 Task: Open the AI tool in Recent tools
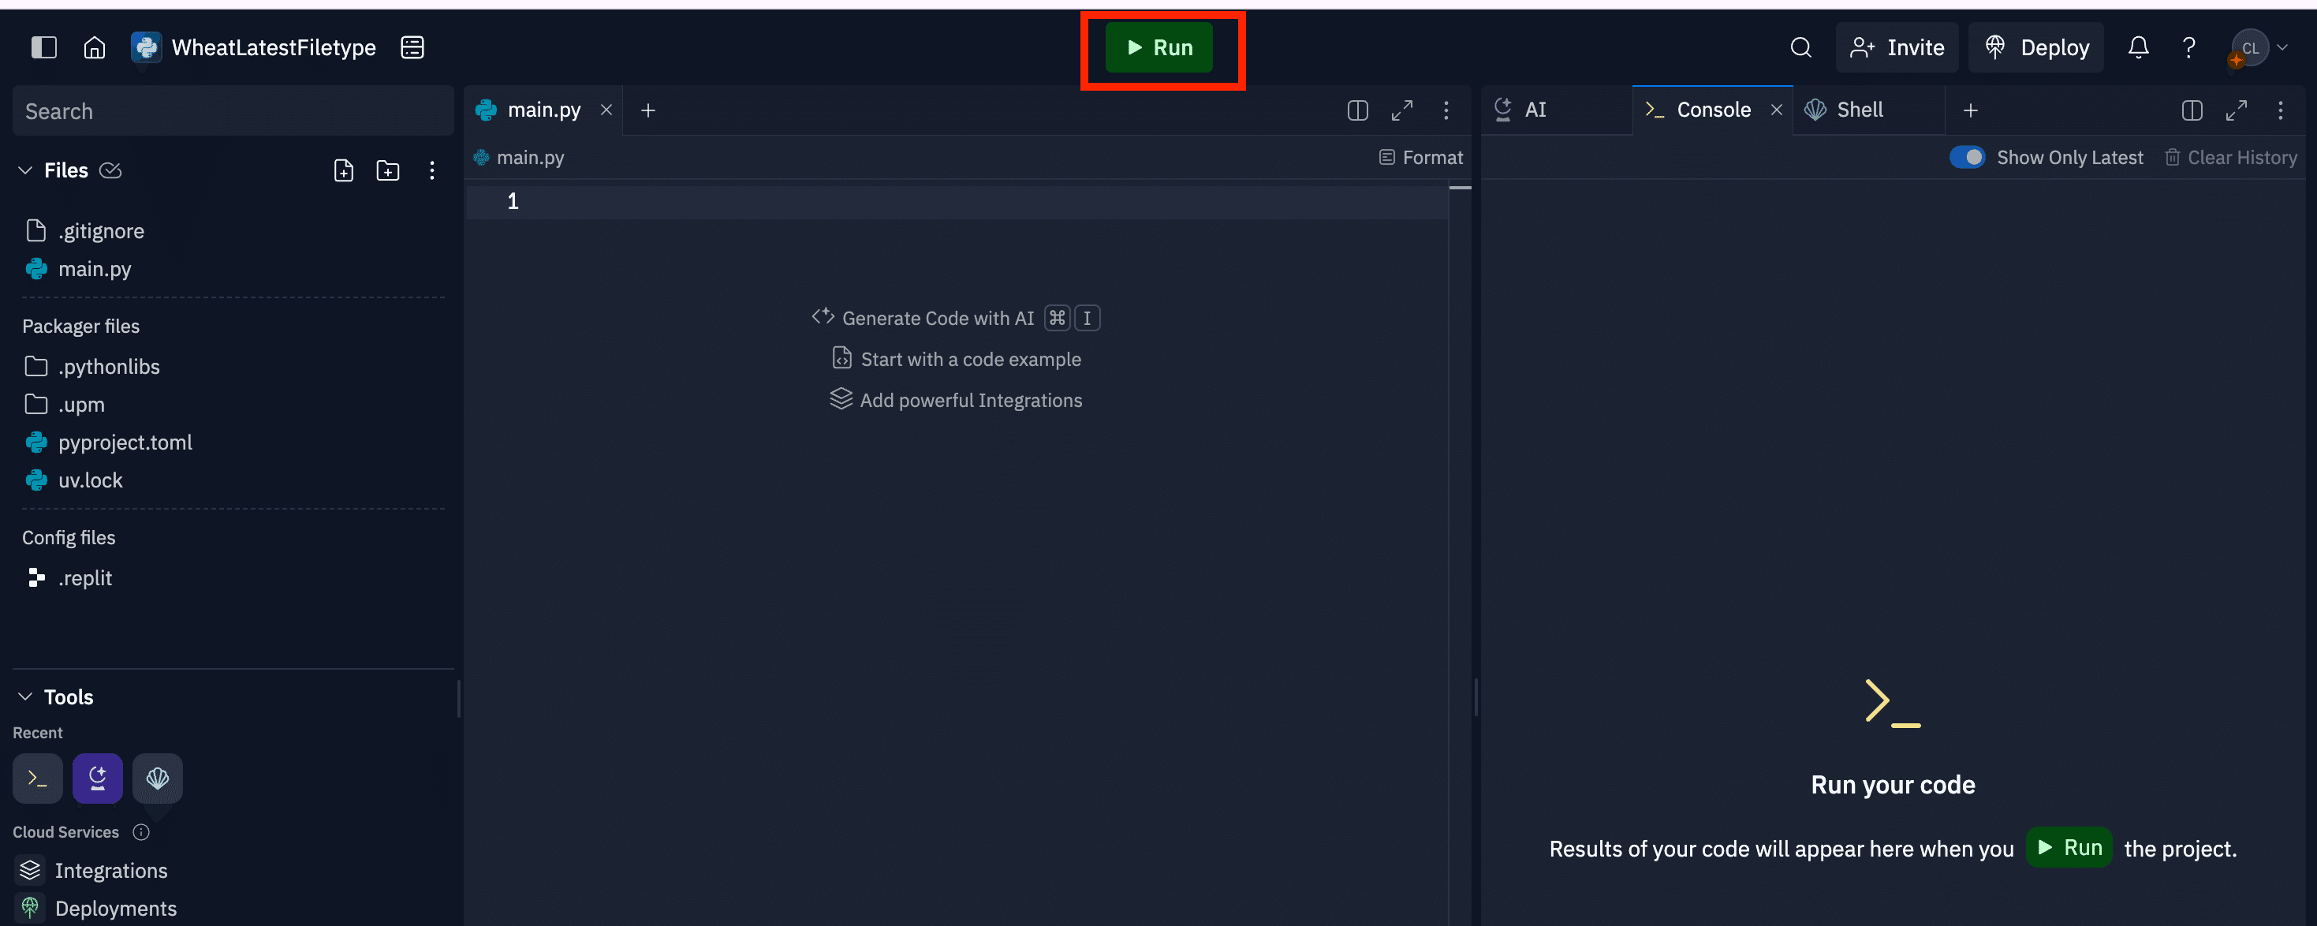click(x=97, y=778)
